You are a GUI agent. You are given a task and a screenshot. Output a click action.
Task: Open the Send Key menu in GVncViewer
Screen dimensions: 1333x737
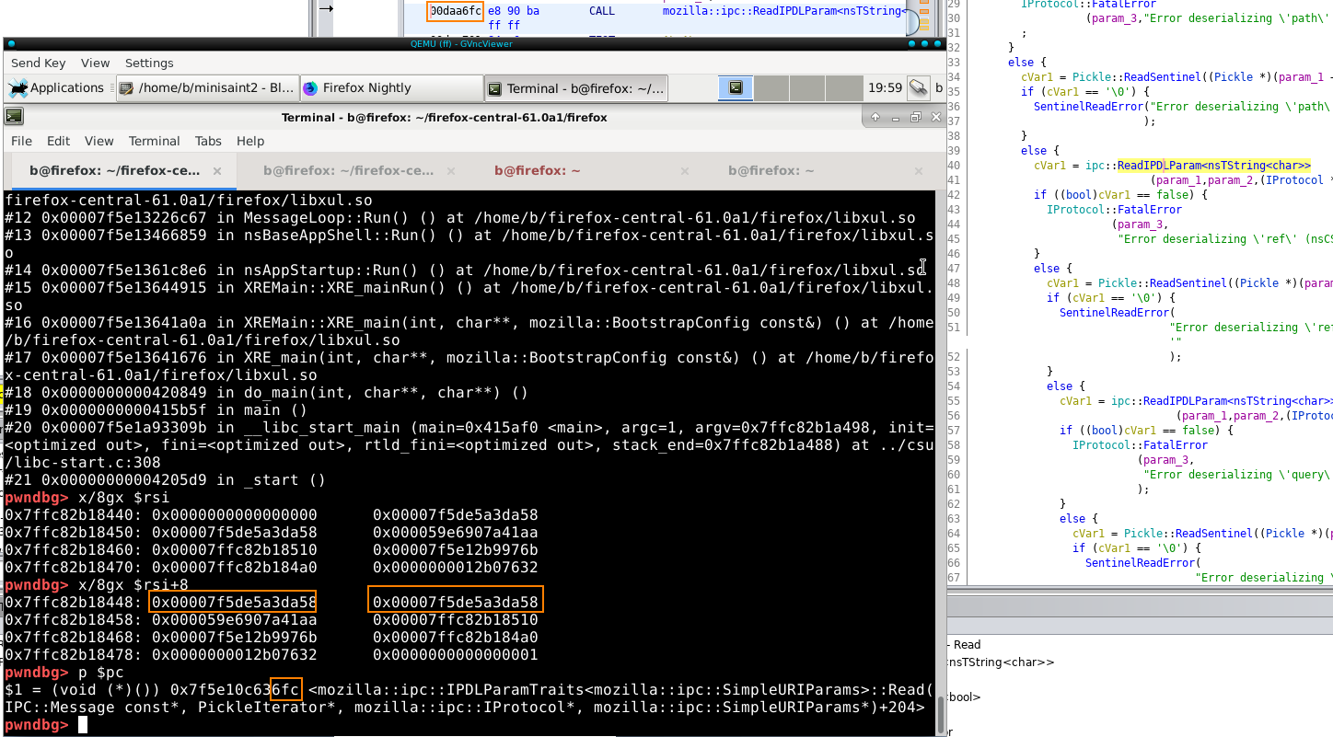click(x=38, y=63)
